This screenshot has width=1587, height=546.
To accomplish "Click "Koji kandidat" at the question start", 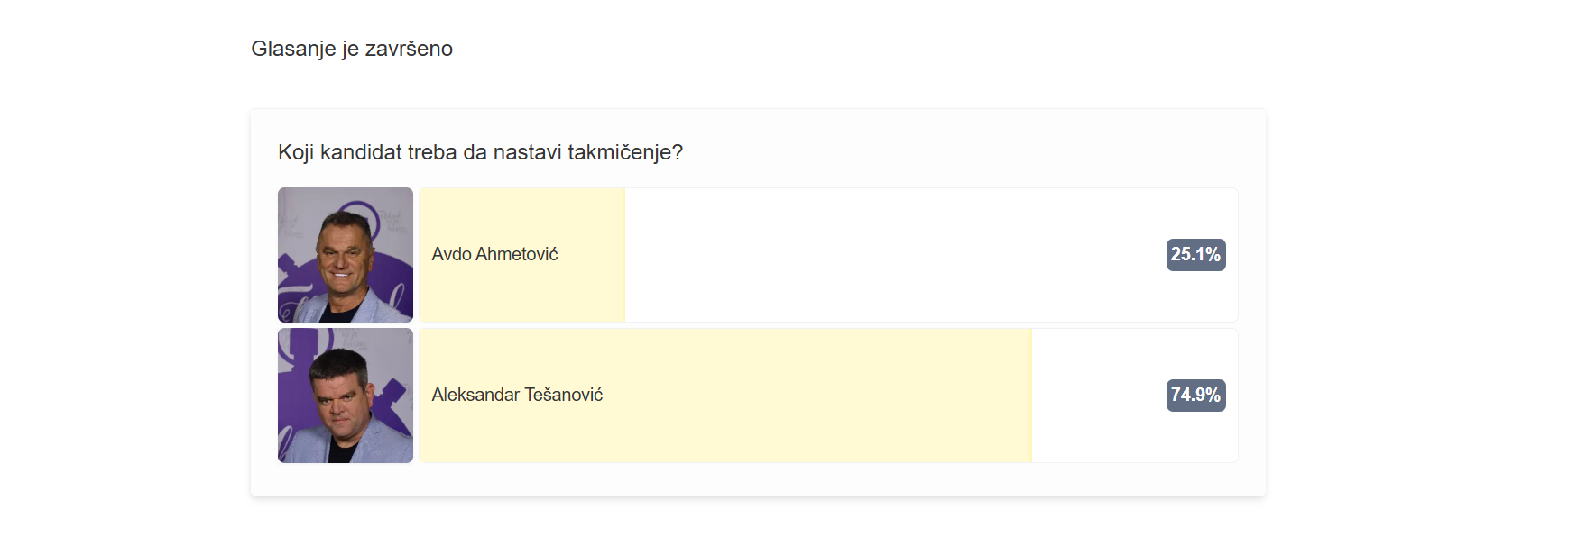I will (x=339, y=153).
